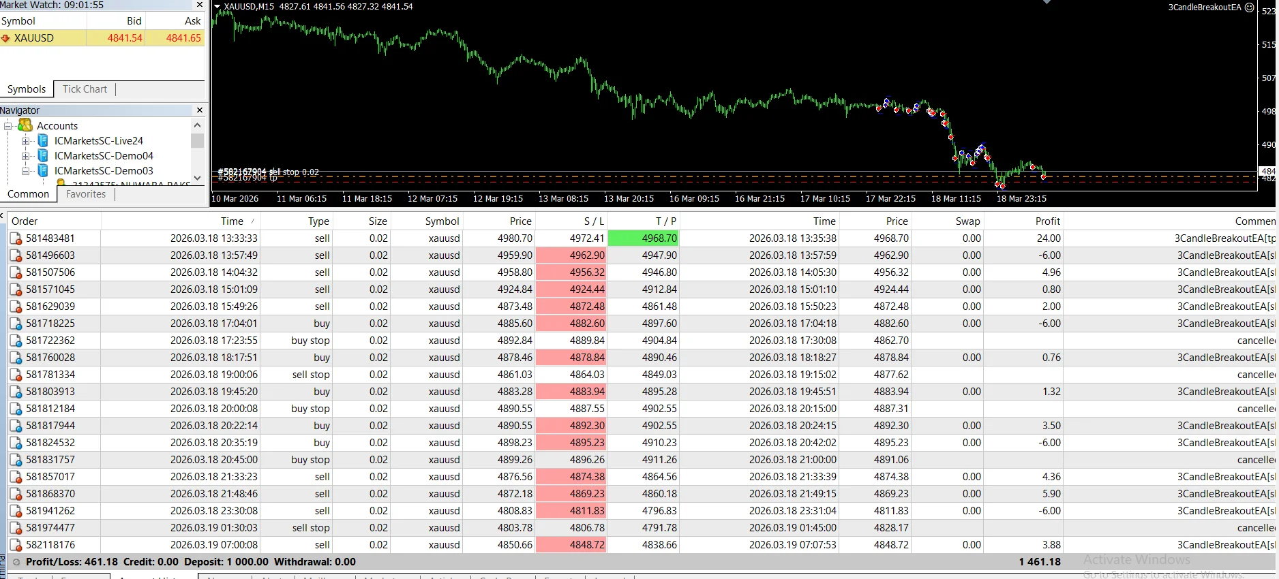
Task: Click the order icon for order 581483481
Action: [16, 238]
